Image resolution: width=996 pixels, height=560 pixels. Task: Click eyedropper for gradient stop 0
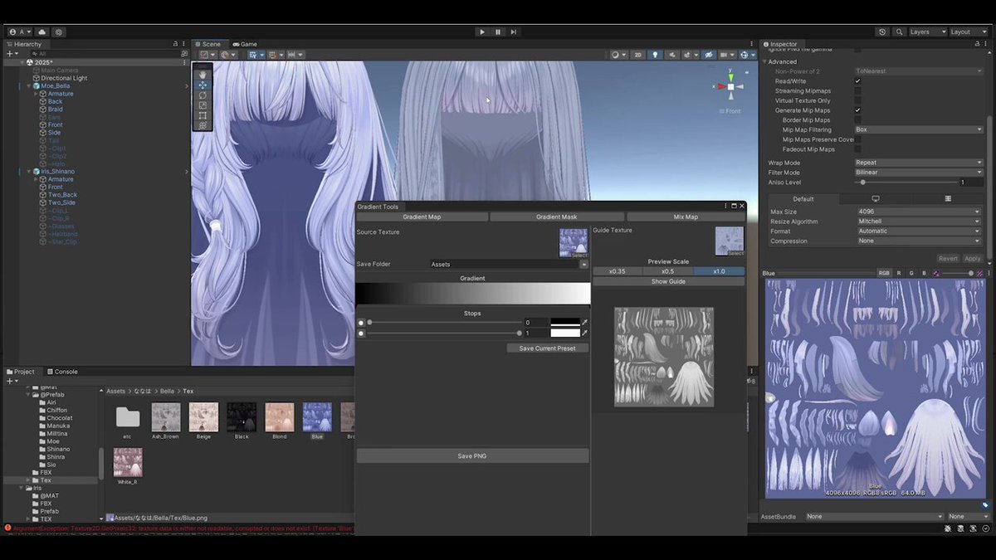[585, 322]
